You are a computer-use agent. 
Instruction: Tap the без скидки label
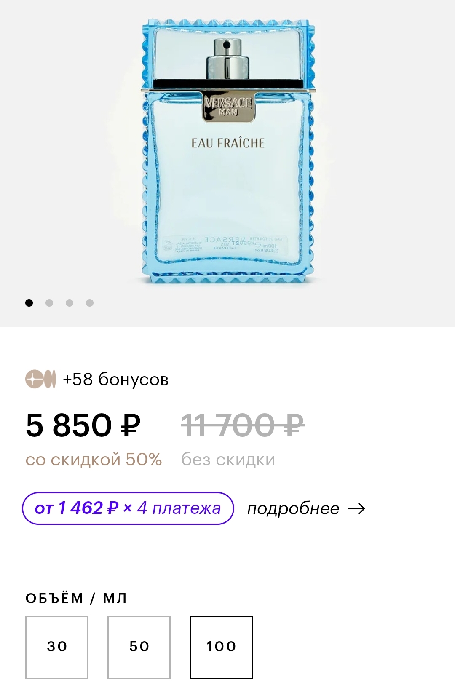(228, 460)
